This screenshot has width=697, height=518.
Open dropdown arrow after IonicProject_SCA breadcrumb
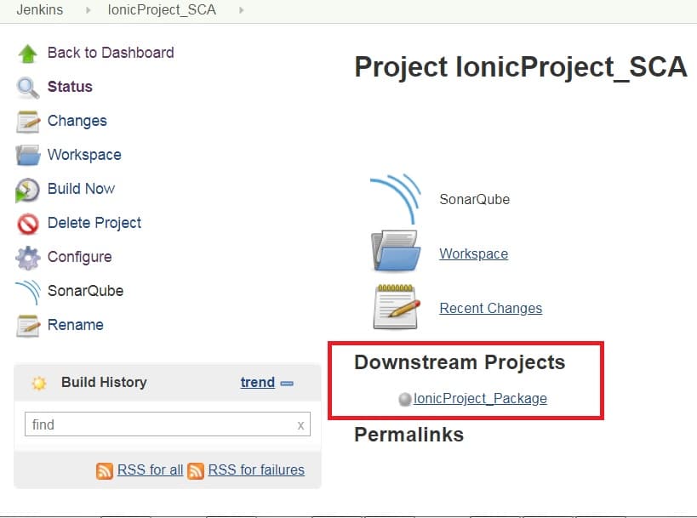point(242,9)
